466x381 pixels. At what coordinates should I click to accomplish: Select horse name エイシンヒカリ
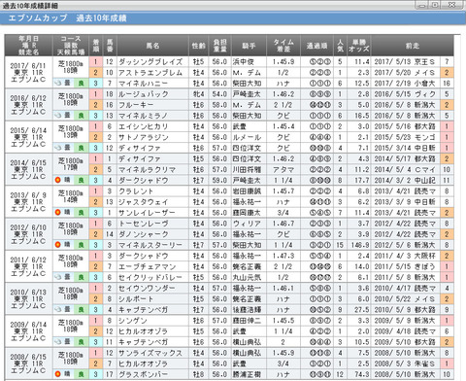click(144, 126)
